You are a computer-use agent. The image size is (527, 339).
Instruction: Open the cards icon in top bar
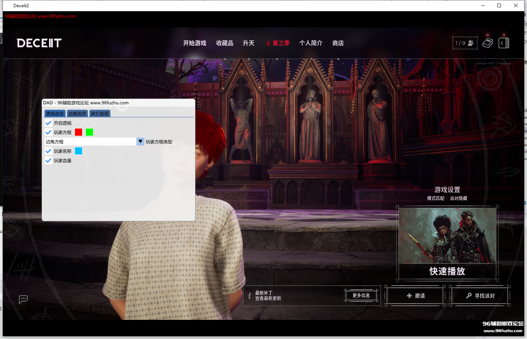click(488, 43)
